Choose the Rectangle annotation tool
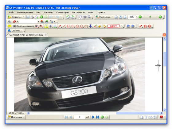172x129 pixels. pyautogui.click(x=68, y=26)
